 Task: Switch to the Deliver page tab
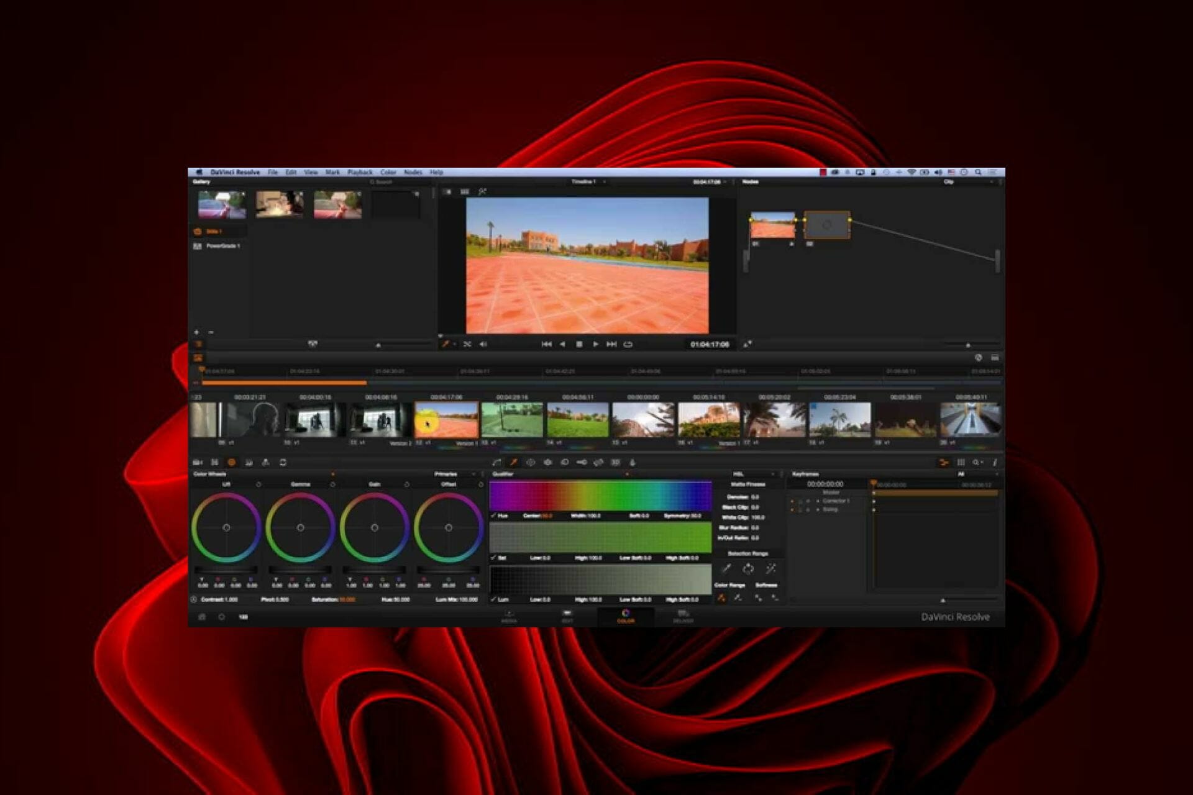pyautogui.click(x=683, y=616)
